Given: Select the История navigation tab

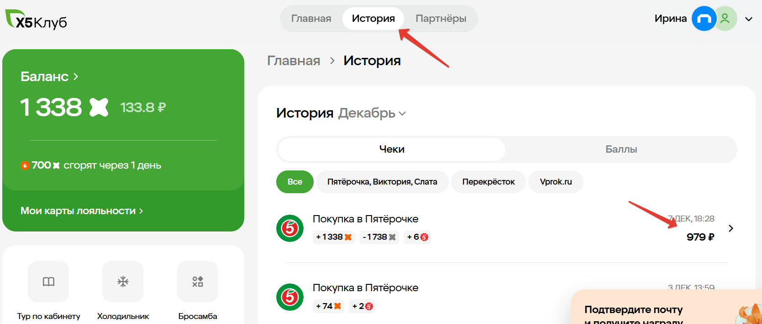Looking at the screenshot, I should [x=373, y=19].
